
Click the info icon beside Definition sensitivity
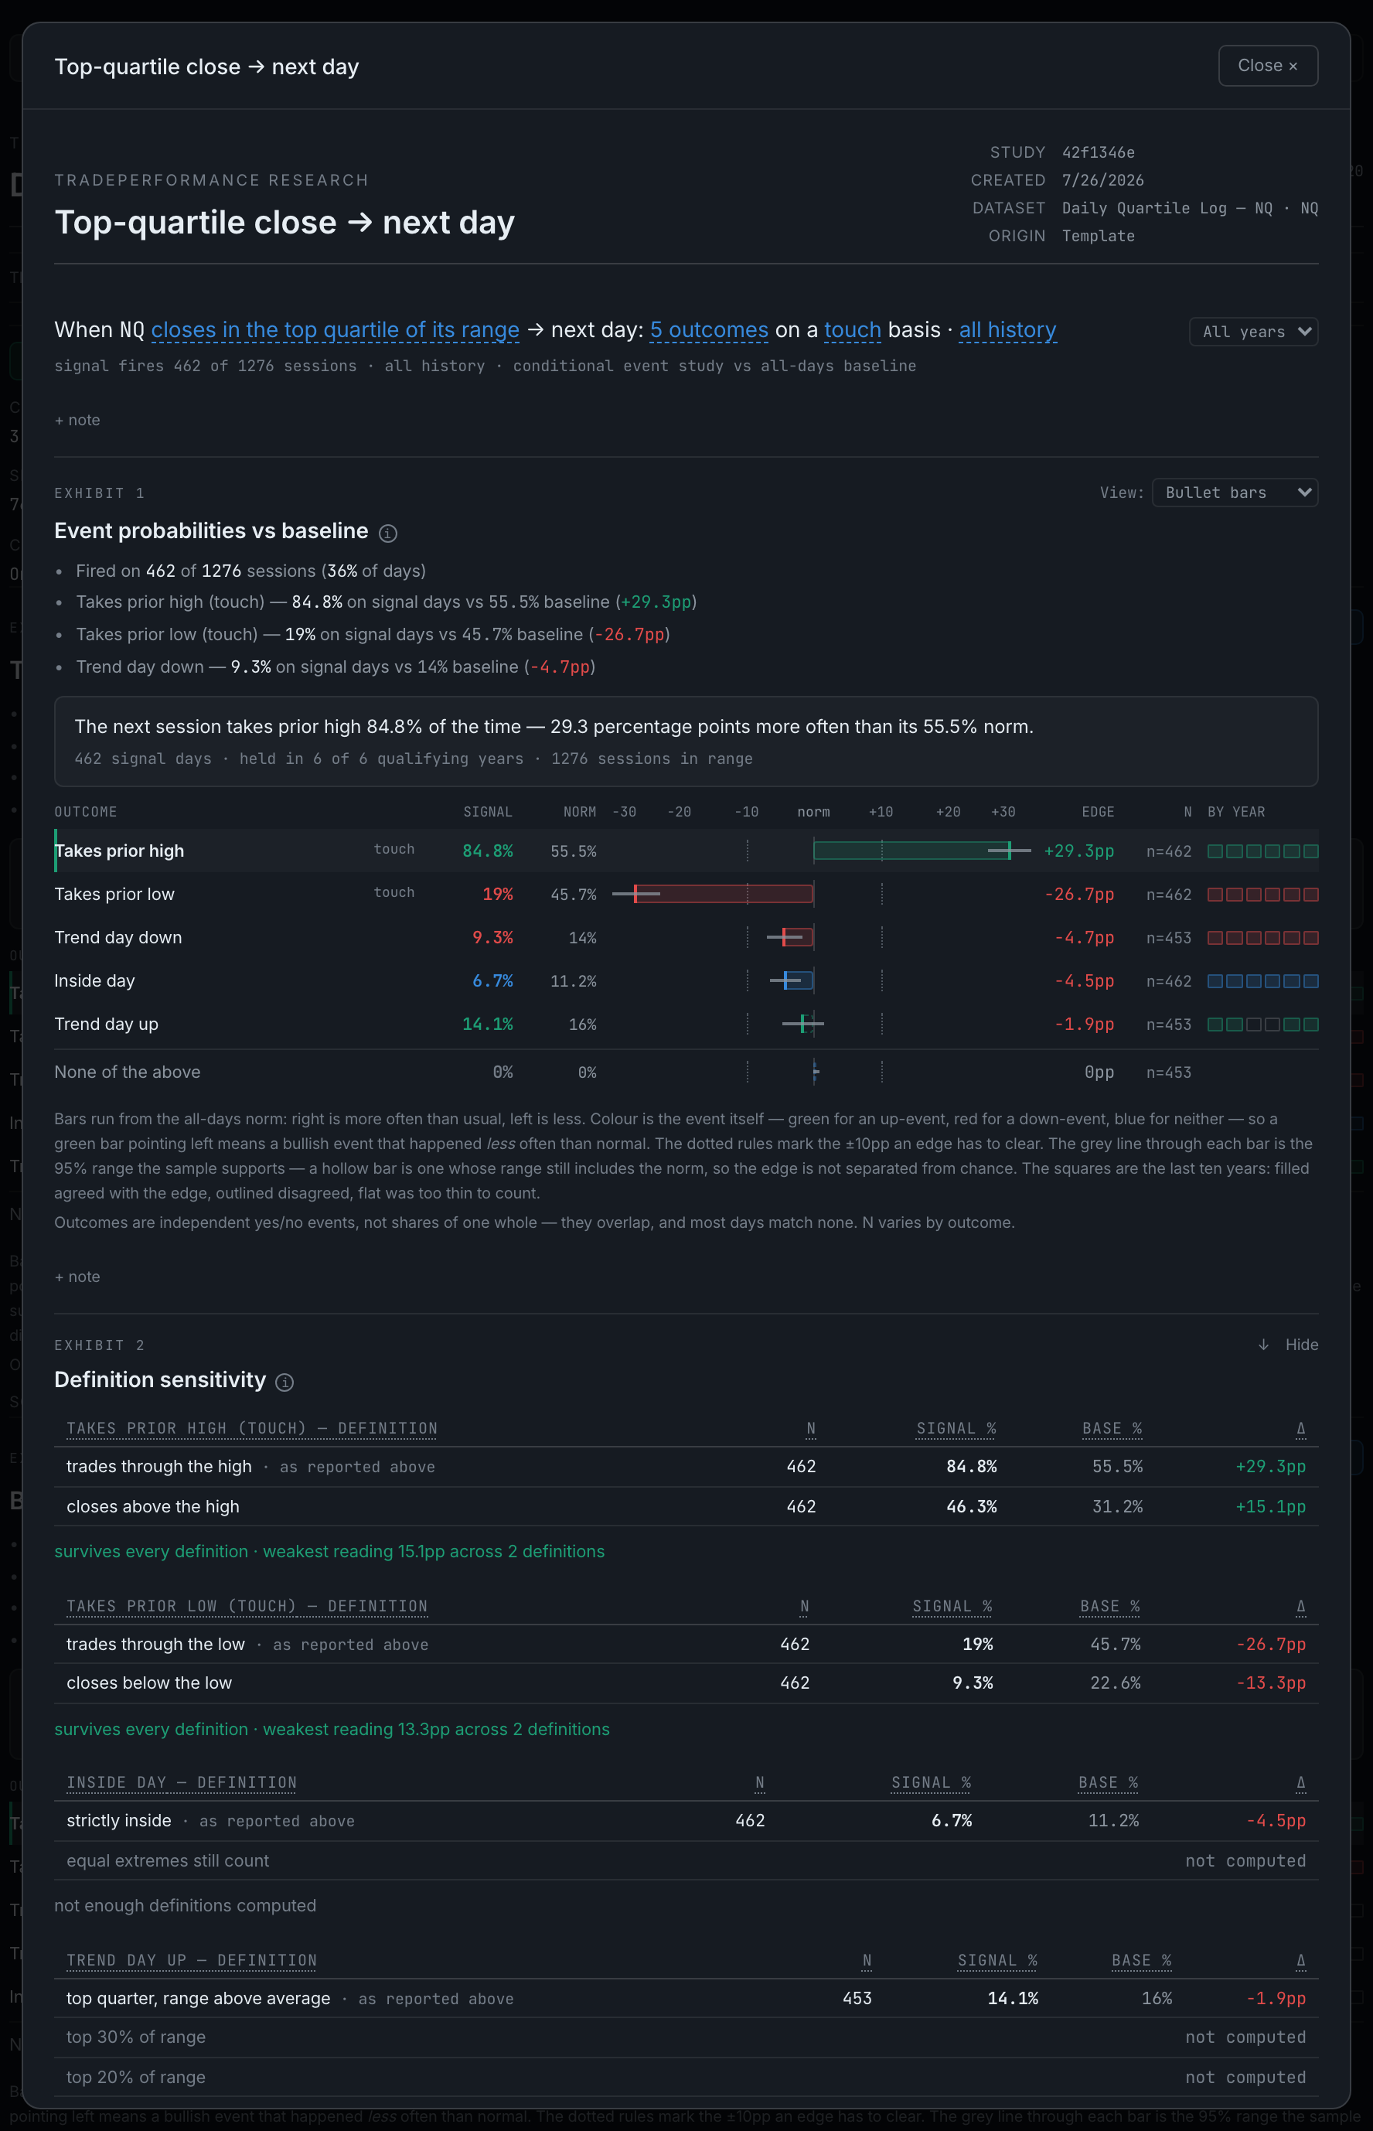[284, 1382]
